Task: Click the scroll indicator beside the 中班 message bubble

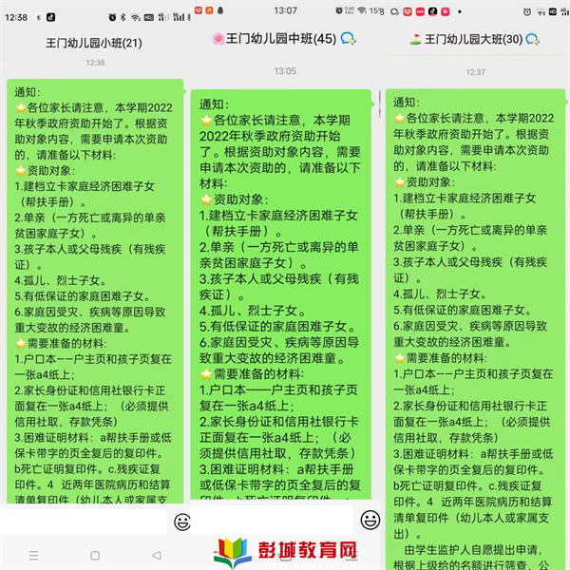Action: click(379, 104)
